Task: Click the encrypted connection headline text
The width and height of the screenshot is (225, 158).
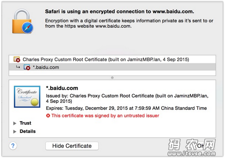Action: [x=119, y=12]
